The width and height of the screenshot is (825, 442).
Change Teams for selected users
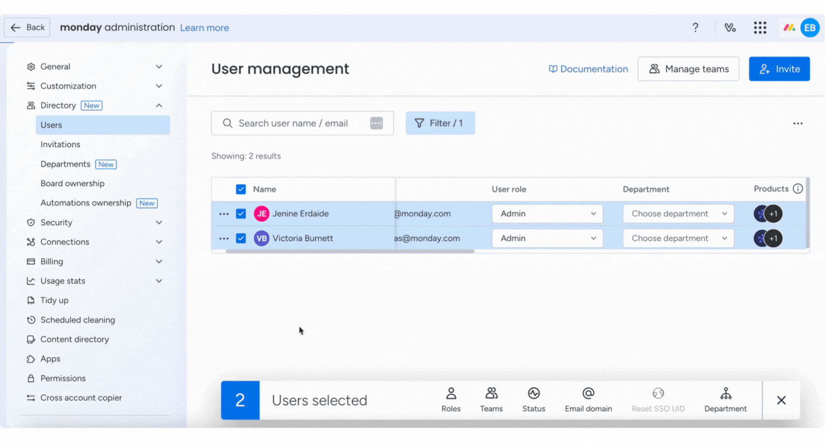point(491,400)
